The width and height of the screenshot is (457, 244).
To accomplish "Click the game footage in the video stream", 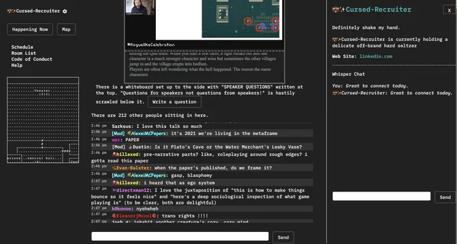I will [x=241, y=19].
